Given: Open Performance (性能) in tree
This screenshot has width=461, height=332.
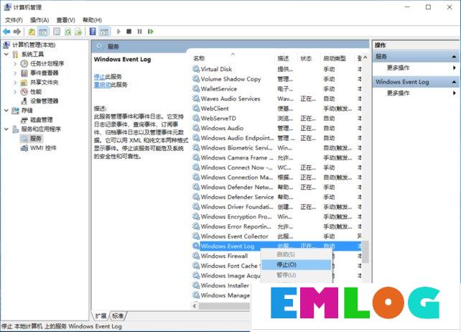Looking at the screenshot, I should coord(36,92).
